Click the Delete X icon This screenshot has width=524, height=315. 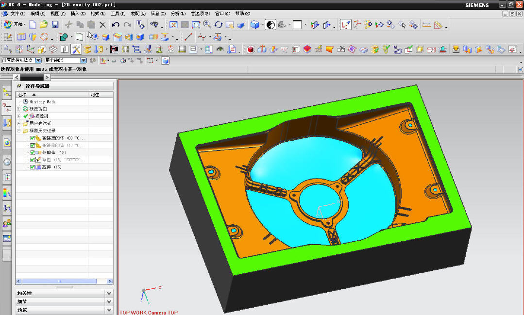tap(102, 24)
